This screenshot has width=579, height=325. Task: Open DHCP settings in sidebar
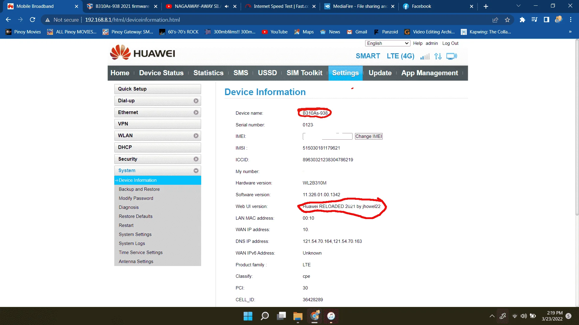(x=157, y=147)
